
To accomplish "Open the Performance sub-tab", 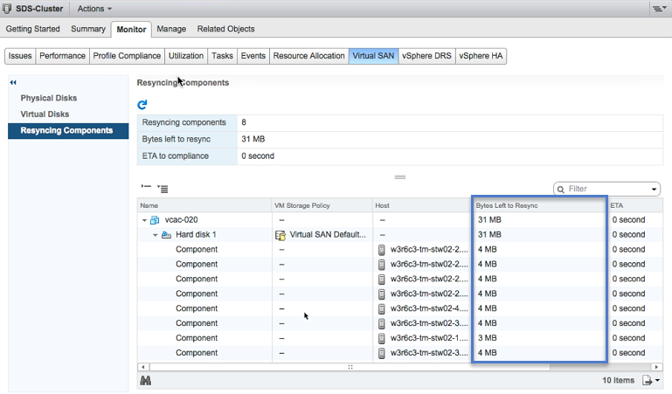I will tap(62, 56).
